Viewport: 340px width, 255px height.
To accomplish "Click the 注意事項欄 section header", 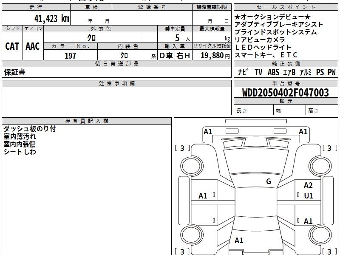I will 116,83.
